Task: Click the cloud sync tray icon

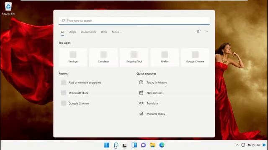Action: (x=249, y=145)
